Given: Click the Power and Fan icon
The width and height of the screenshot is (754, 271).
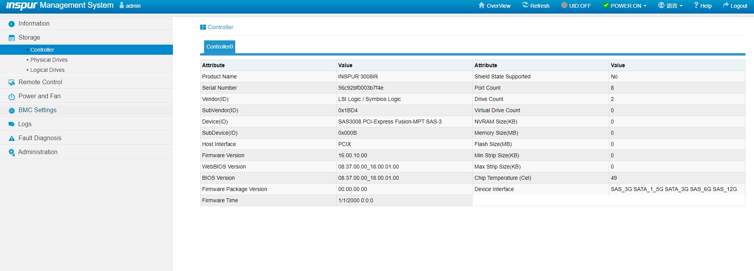Looking at the screenshot, I should tap(12, 97).
